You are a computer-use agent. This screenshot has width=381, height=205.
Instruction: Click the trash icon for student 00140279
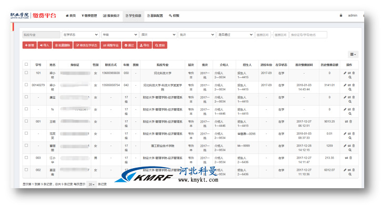pos(354,85)
